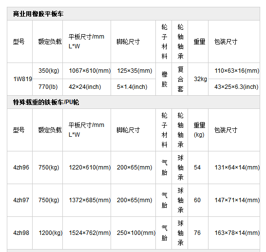Click the 1200(kg) rated load cell
Viewport: 266px width, 252px height.
pos(51,233)
